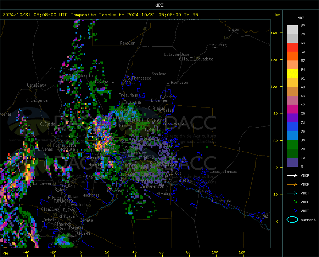Click the 'Mirador' map label
This screenshot has height=257, width=319.
pyautogui.click(x=164, y=194)
